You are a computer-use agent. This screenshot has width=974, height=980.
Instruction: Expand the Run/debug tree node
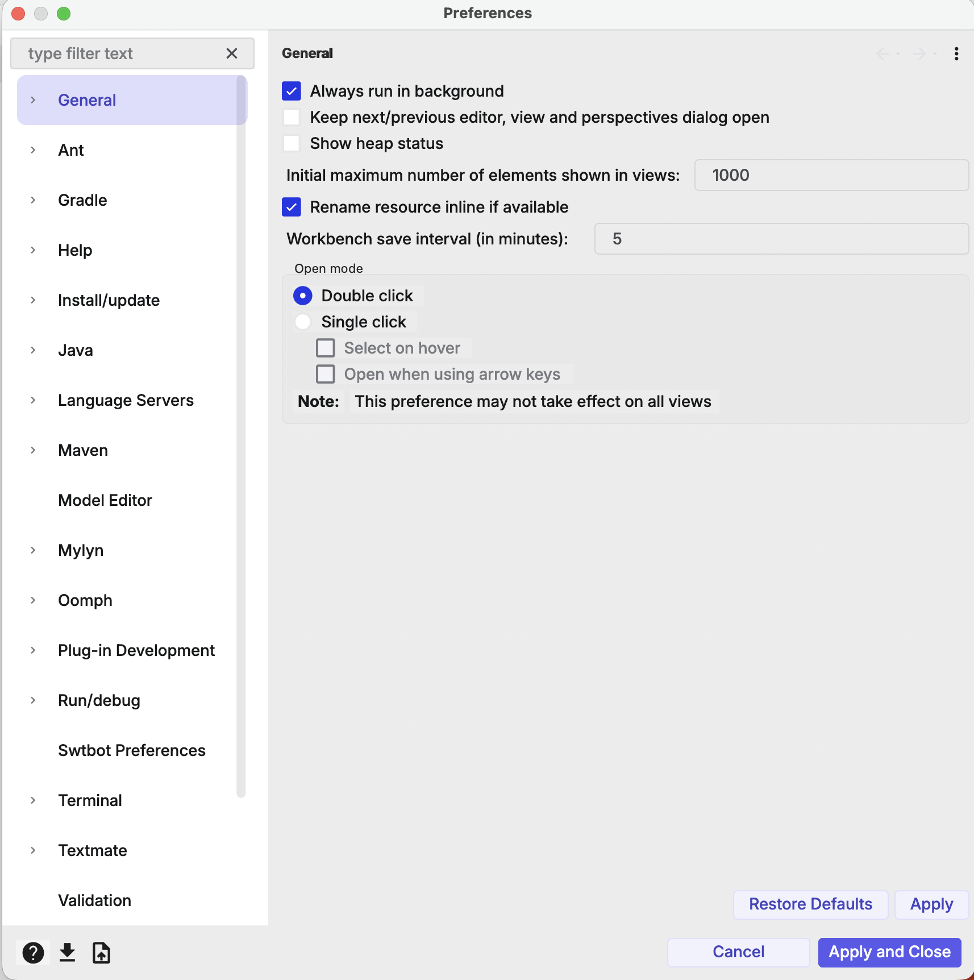coord(33,700)
